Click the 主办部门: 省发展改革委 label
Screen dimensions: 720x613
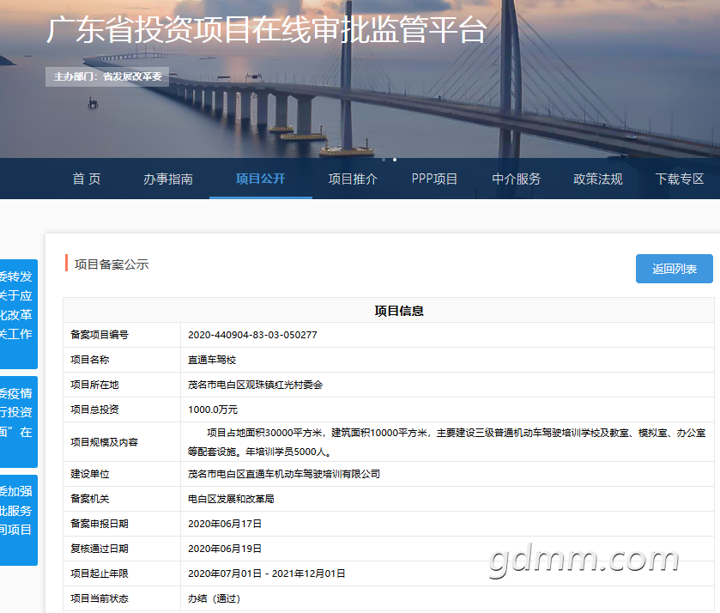tap(107, 76)
